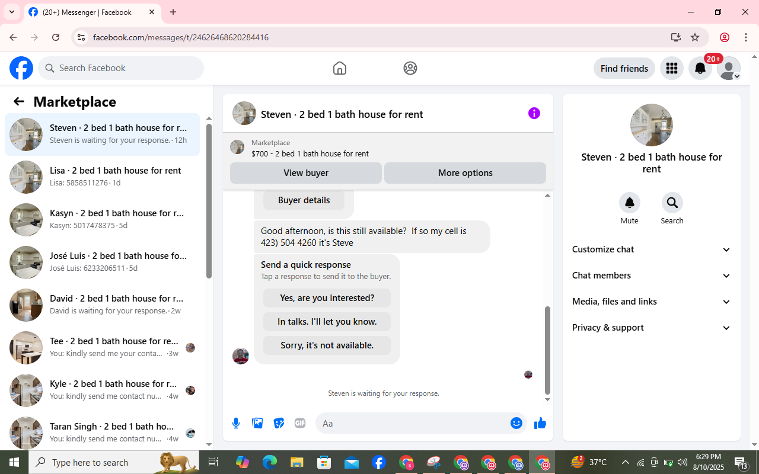Open Tee's conversation in the list
The height and width of the screenshot is (474, 759).
(x=103, y=348)
